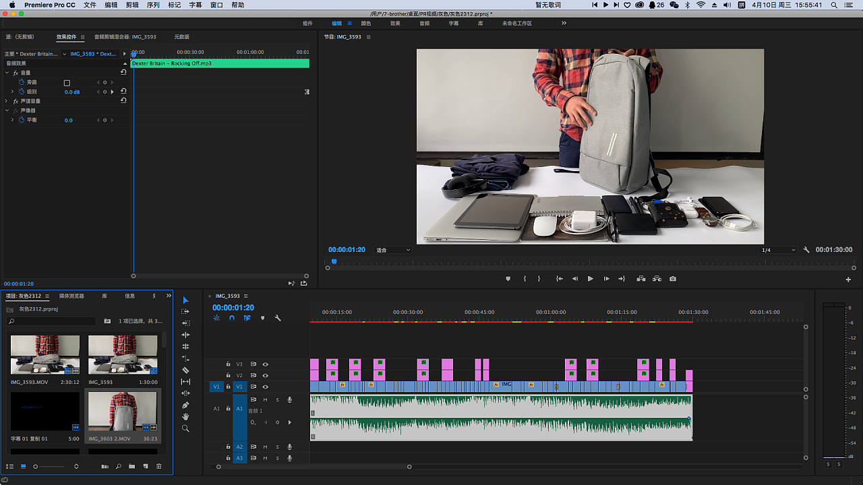Open the 1/4 playback resolution dropdown

(x=778, y=250)
